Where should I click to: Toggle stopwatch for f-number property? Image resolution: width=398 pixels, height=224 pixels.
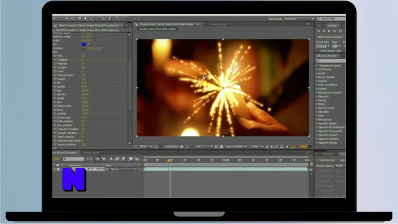[x=54, y=59]
